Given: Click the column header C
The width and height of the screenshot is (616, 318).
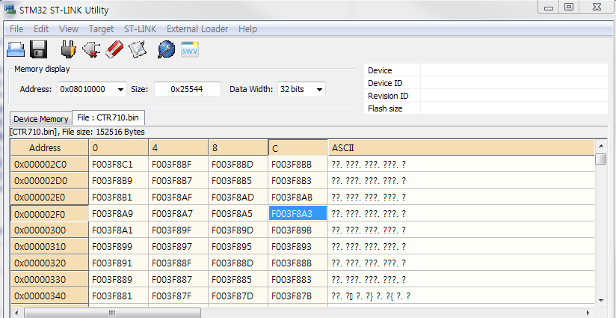Looking at the screenshot, I should [x=298, y=148].
